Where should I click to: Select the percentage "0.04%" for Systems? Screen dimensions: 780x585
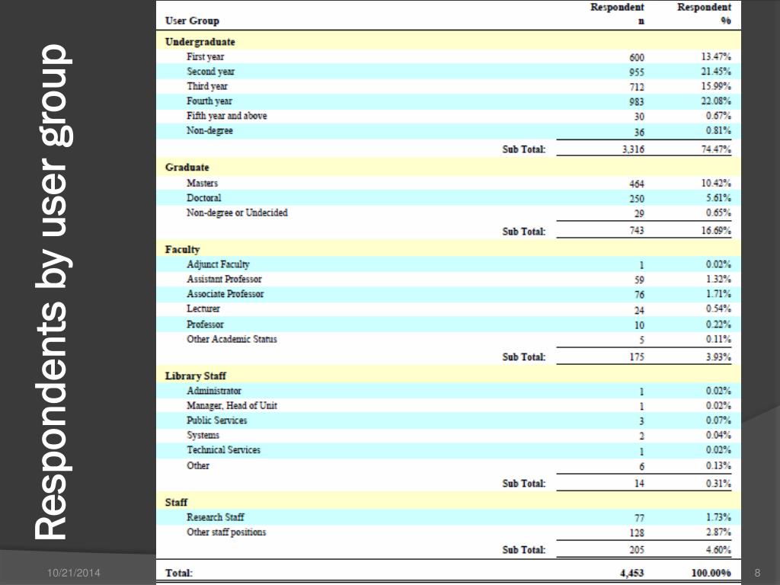(719, 435)
